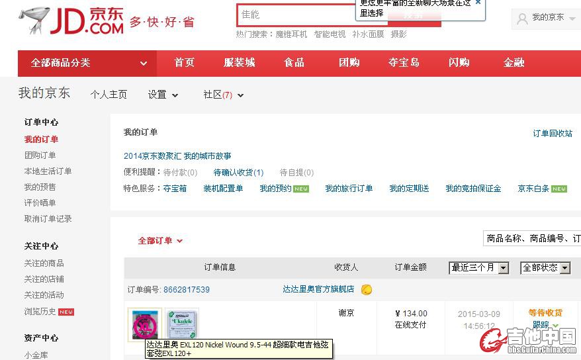Open the 京东白条 service link
This screenshot has width=581, height=360.
(x=533, y=189)
